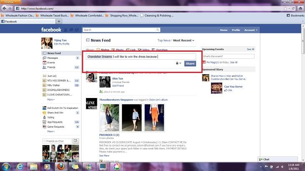Click the Firefox forward arrow button

click(x=10, y=8)
